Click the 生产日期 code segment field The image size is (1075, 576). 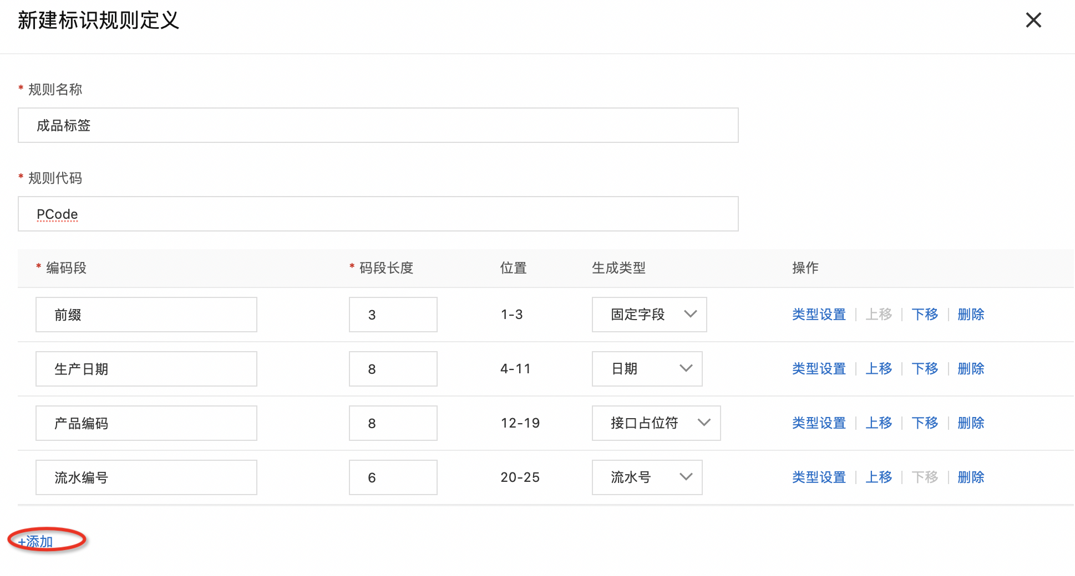pos(146,369)
